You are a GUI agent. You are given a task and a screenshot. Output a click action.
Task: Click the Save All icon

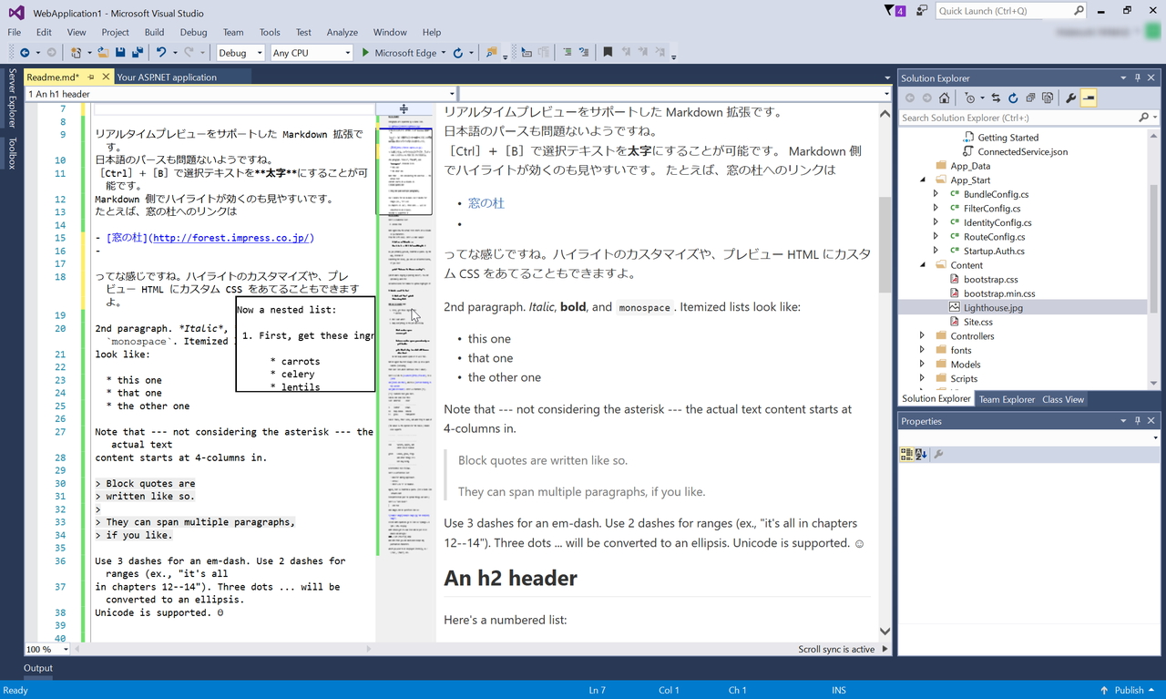pyautogui.click(x=138, y=53)
